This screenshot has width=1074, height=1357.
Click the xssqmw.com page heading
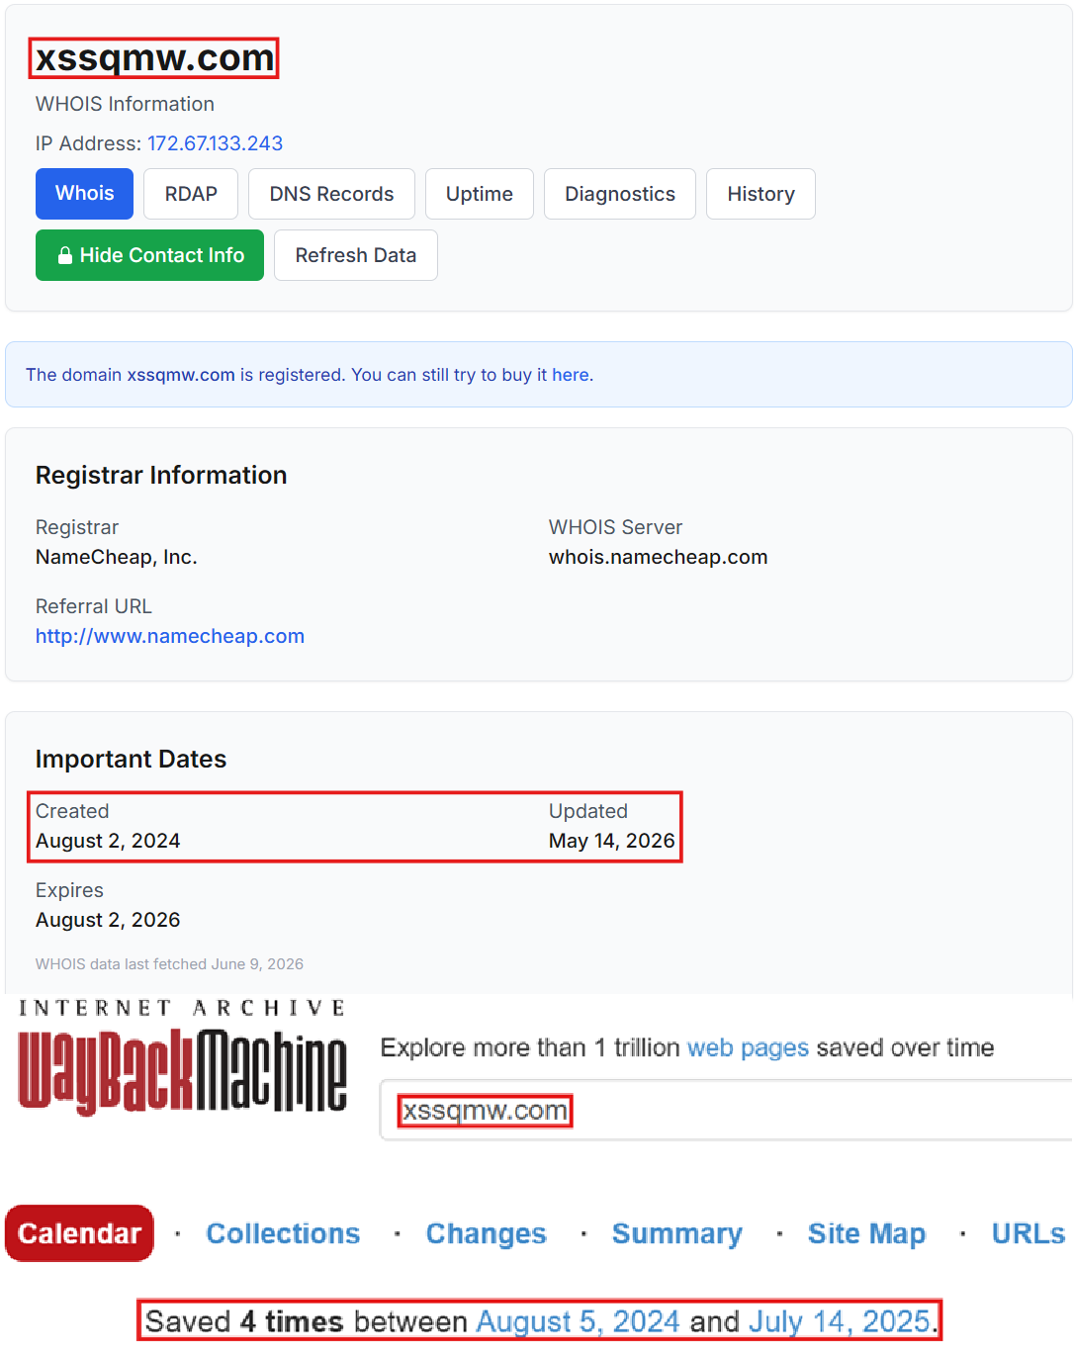[x=154, y=57]
